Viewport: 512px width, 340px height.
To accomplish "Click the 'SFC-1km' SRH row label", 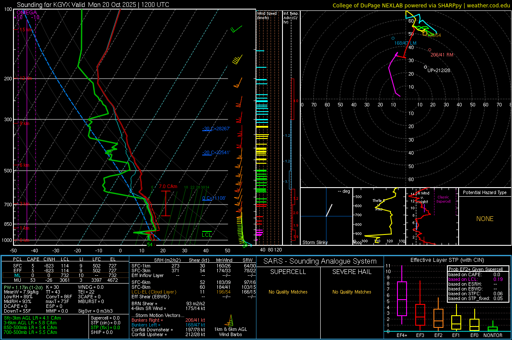I will pos(141,266).
